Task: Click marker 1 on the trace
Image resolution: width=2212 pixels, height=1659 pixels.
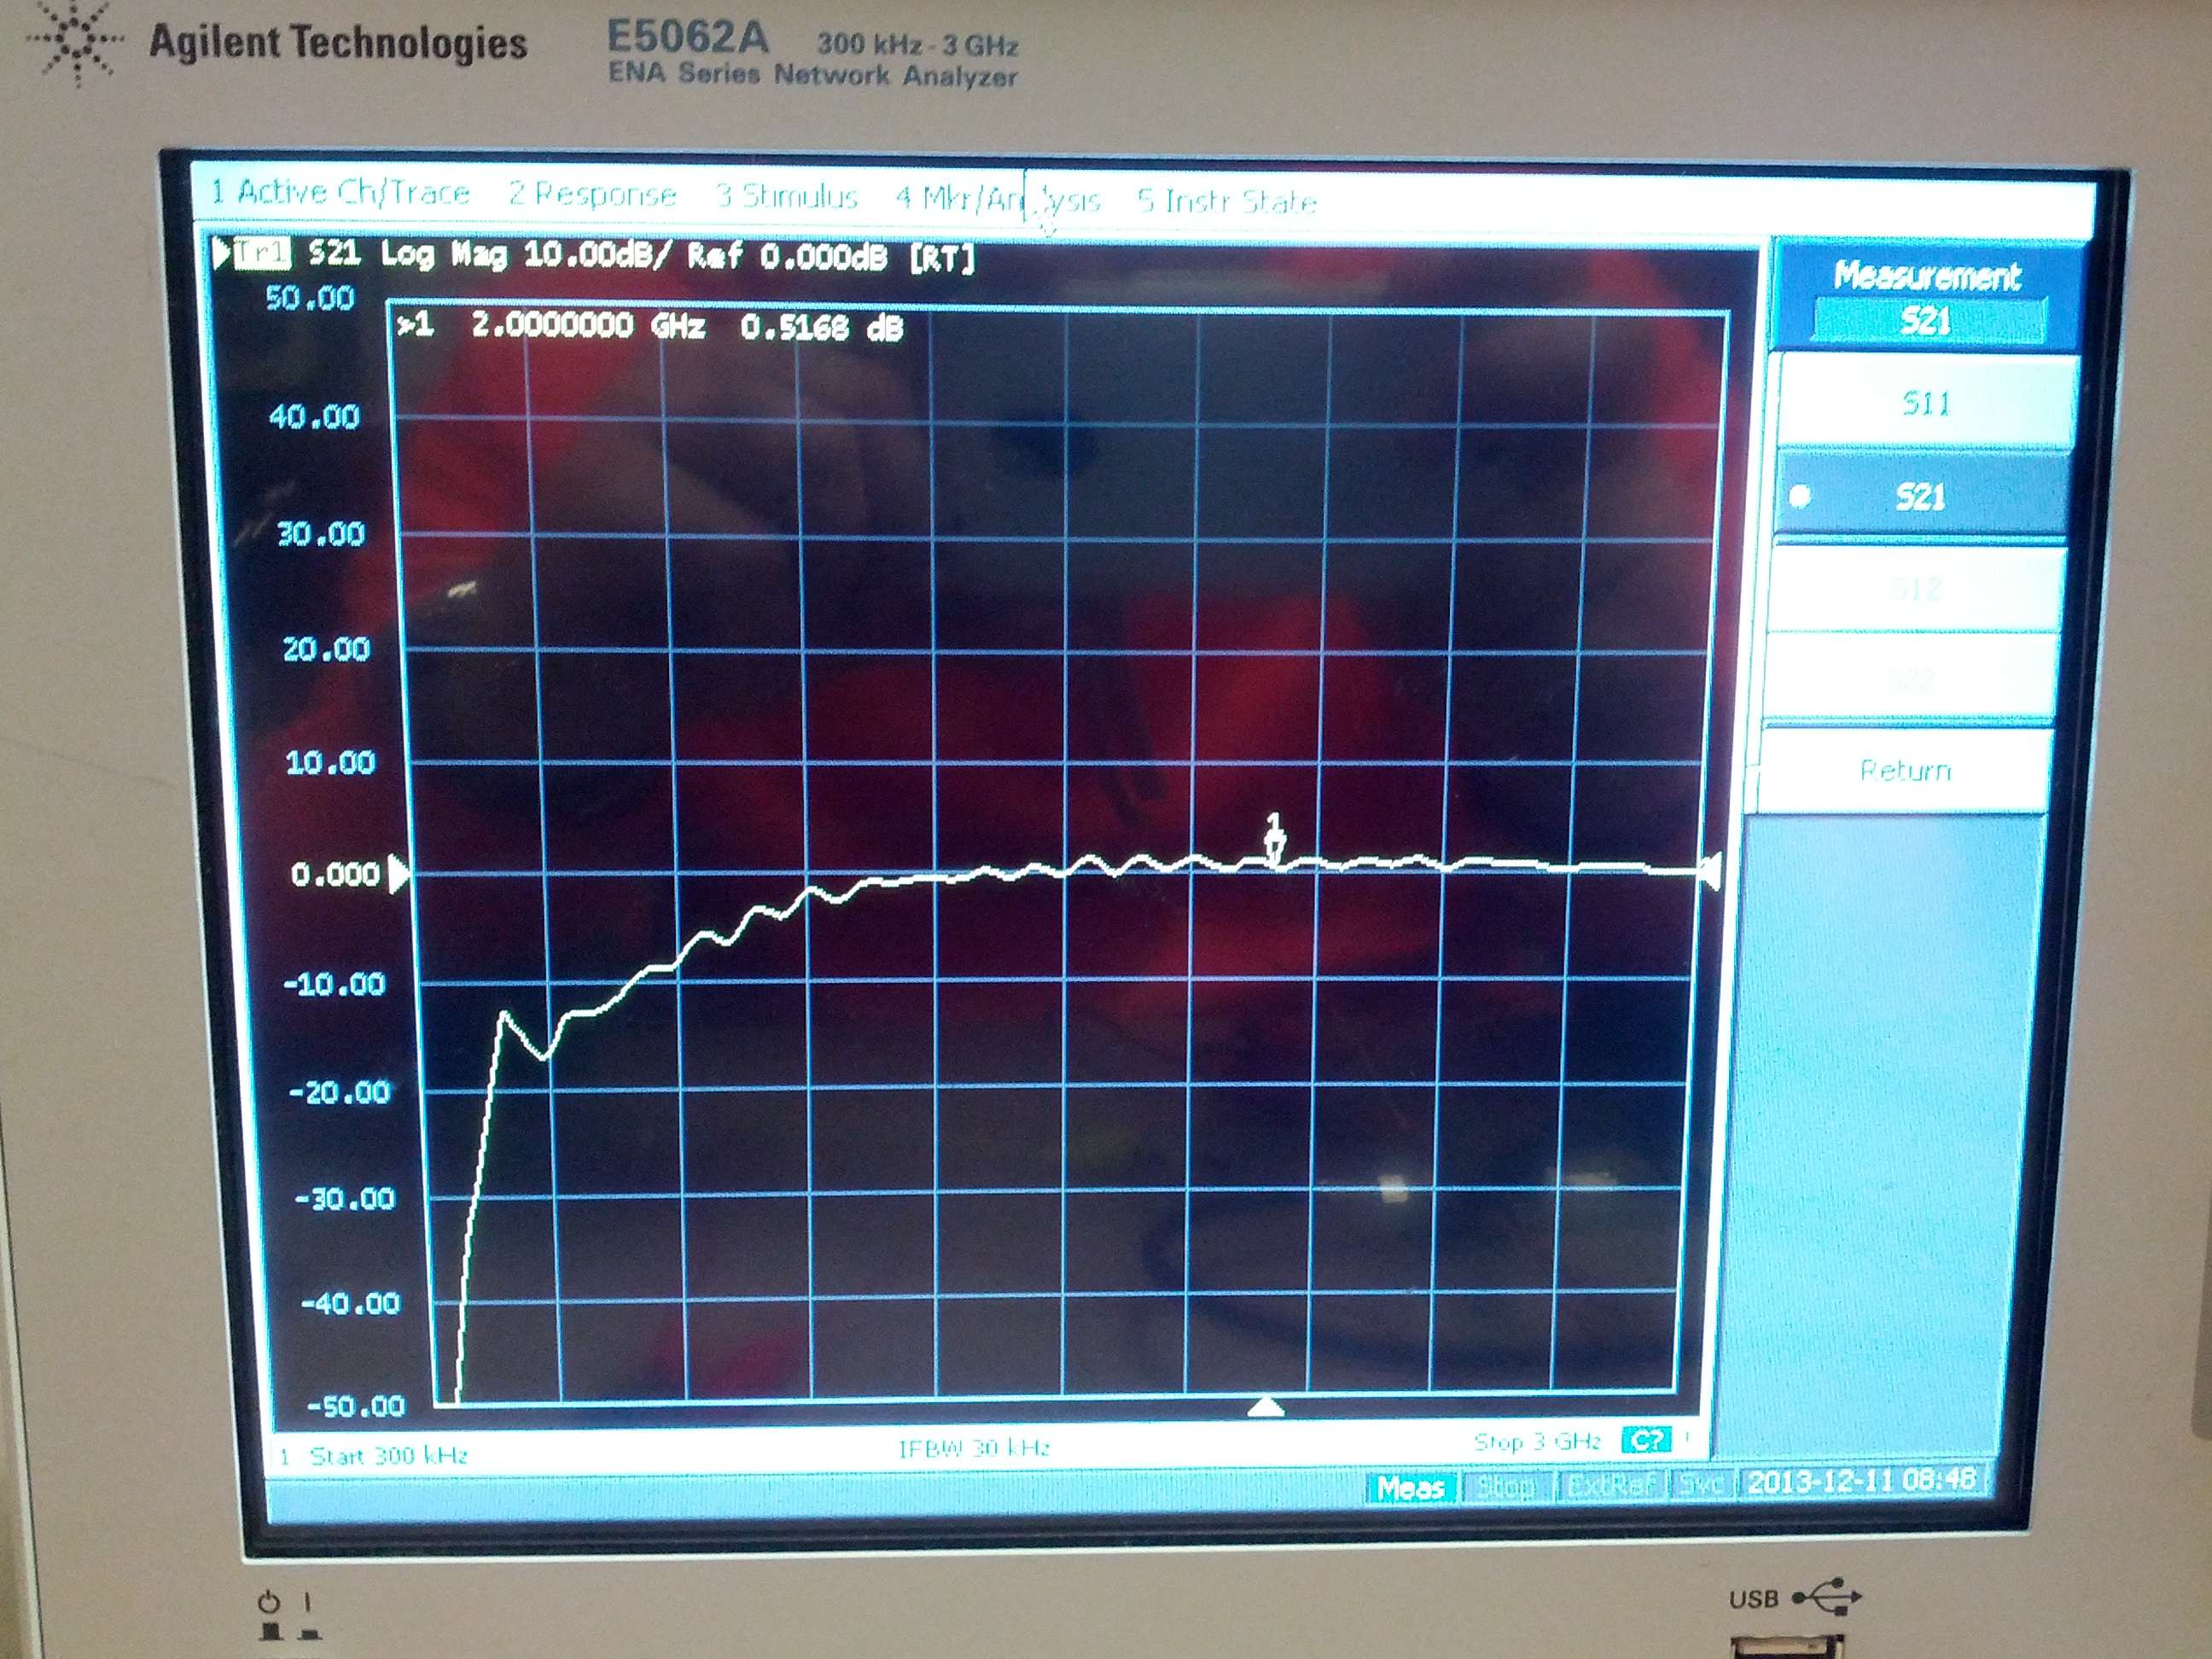Action: [x=1273, y=845]
